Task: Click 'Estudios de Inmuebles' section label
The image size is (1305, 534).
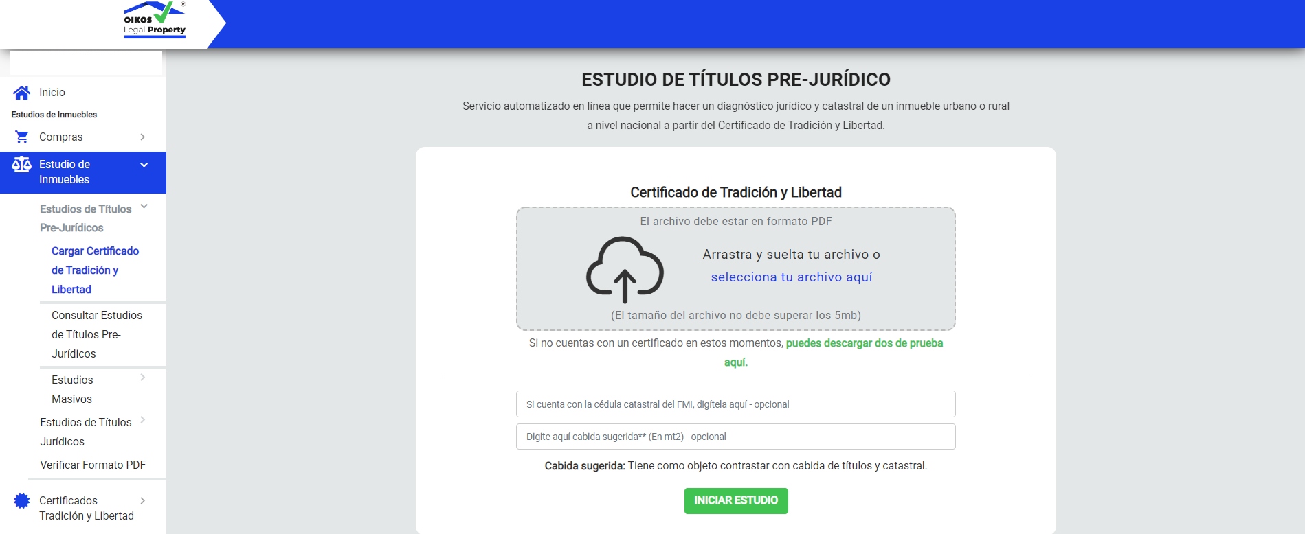Action: point(54,115)
